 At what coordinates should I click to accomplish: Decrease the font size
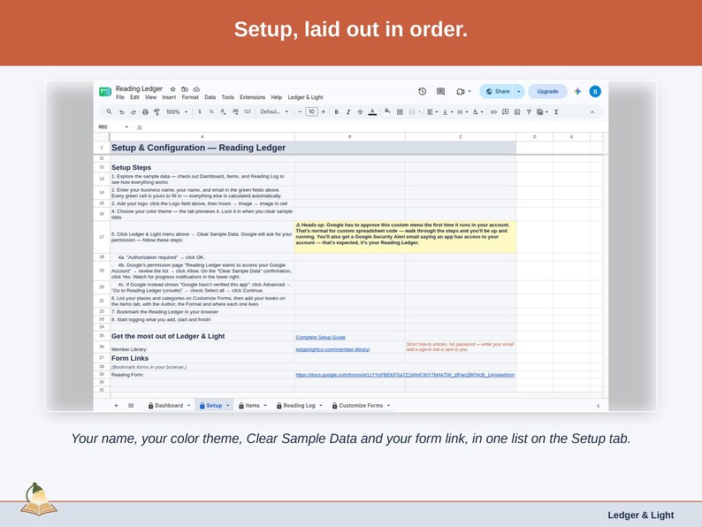coord(300,112)
